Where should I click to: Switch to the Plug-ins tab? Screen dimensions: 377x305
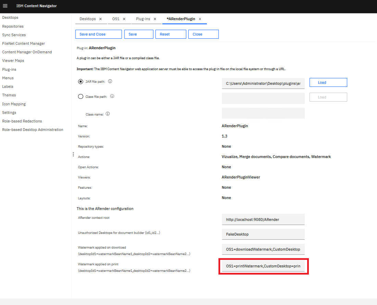point(143,19)
